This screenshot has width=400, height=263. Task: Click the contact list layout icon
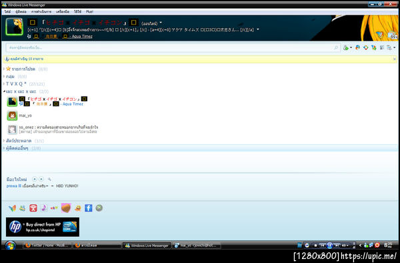(381, 47)
